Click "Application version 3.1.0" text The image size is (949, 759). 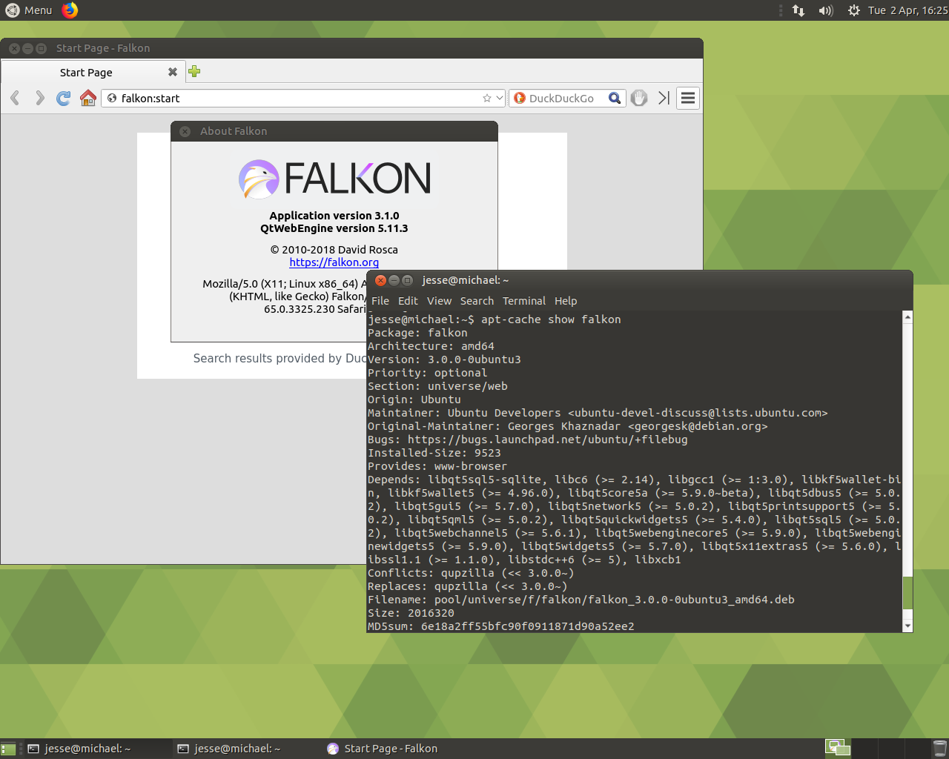(x=334, y=216)
